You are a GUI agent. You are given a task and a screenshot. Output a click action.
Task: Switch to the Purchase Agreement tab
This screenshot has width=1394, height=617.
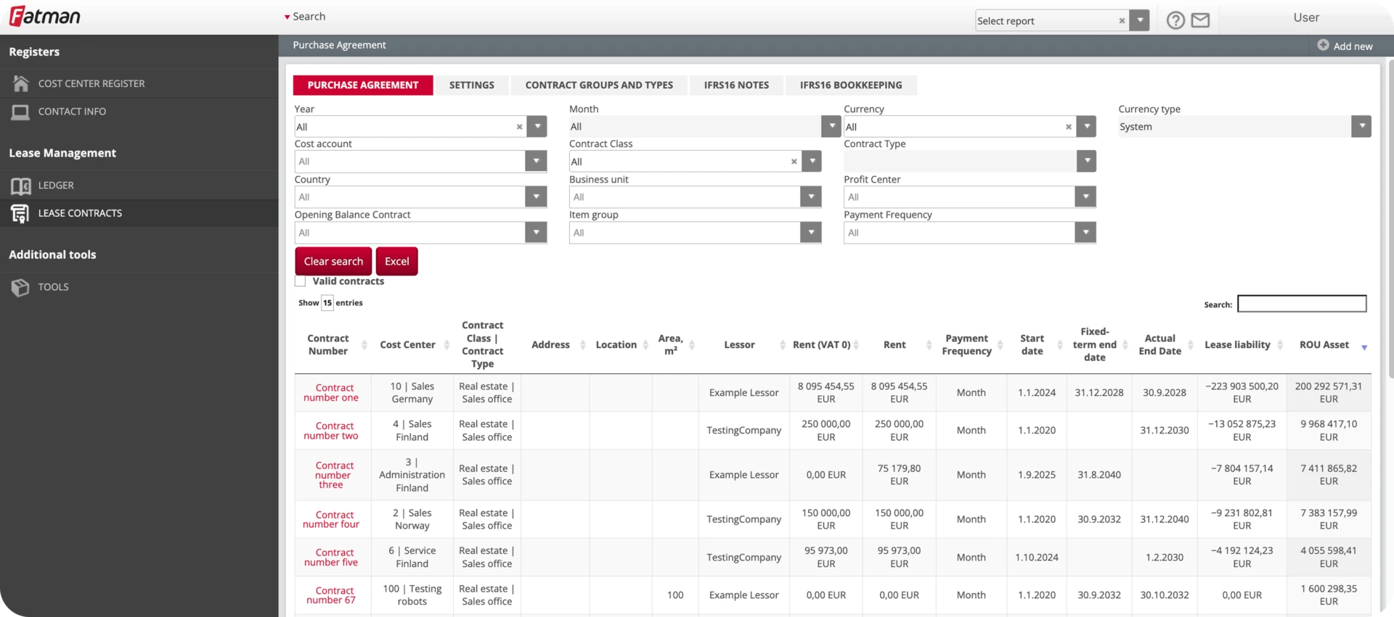point(363,85)
